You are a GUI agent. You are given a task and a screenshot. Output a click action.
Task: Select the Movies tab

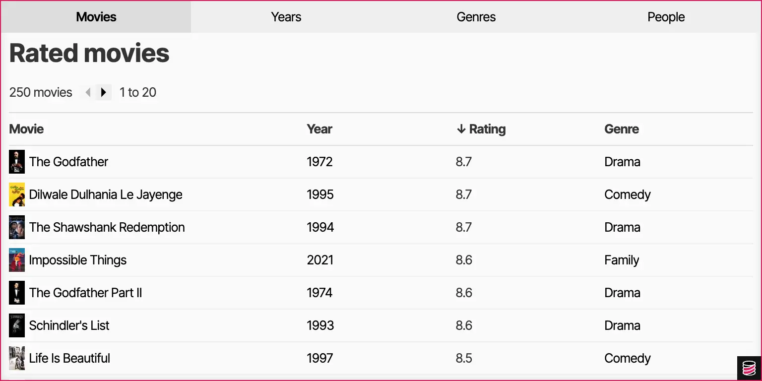(96, 17)
